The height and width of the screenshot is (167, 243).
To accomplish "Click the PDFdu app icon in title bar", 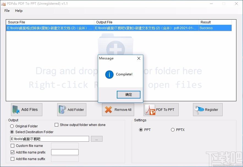I will coord(4,4).
